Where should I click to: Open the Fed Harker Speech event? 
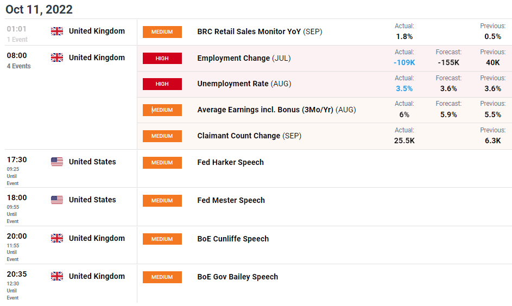point(231,162)
